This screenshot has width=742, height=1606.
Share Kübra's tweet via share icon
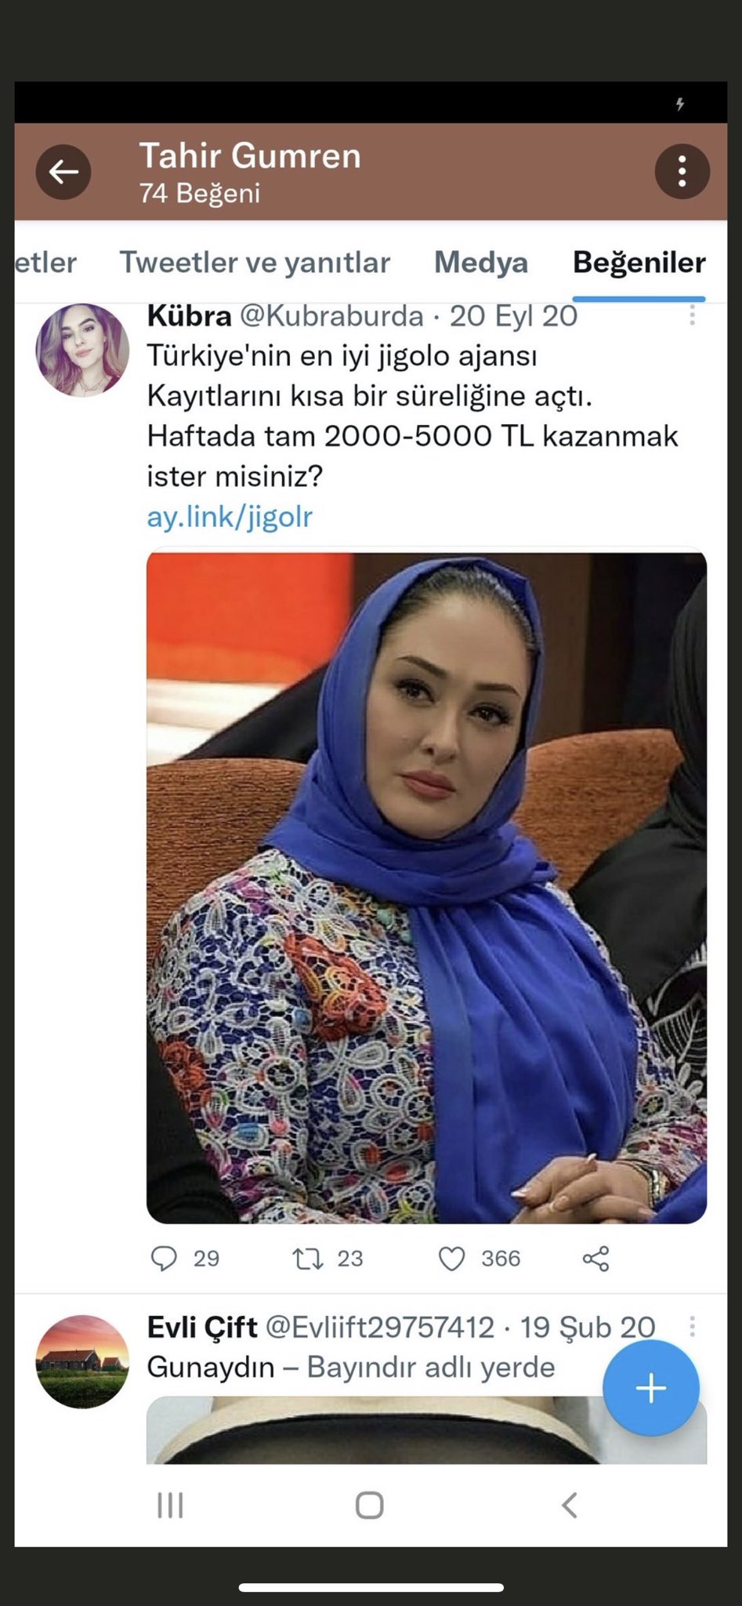click(595, 1258)
